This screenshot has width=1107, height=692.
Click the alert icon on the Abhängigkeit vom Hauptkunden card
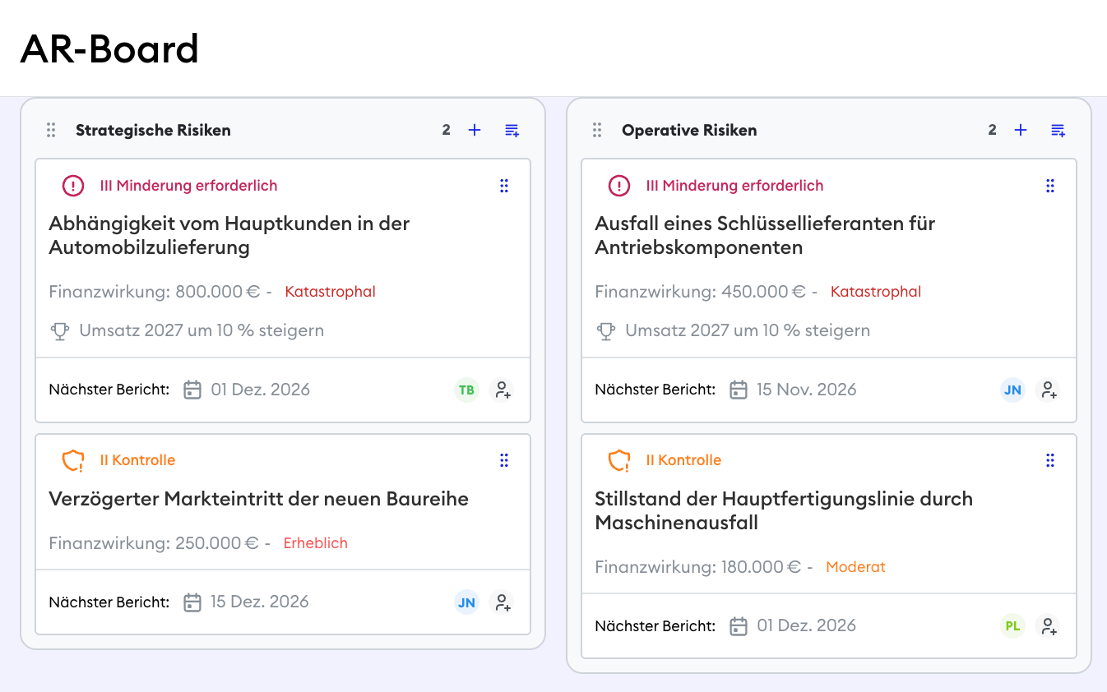pos(73,186)
